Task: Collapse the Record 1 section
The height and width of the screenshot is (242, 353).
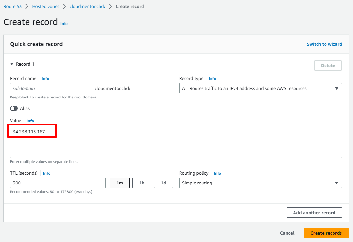Action: [x=12, y=64]
